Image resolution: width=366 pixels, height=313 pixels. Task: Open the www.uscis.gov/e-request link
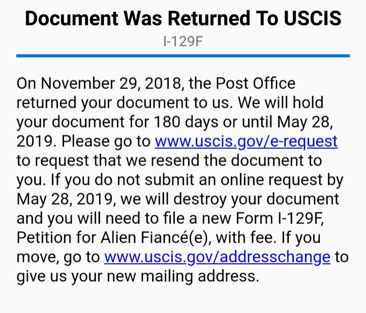[246, 142]
